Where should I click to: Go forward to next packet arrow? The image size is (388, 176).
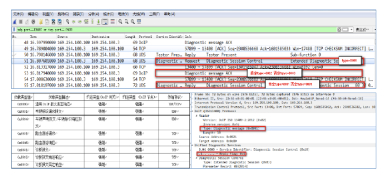click(80, 22)
